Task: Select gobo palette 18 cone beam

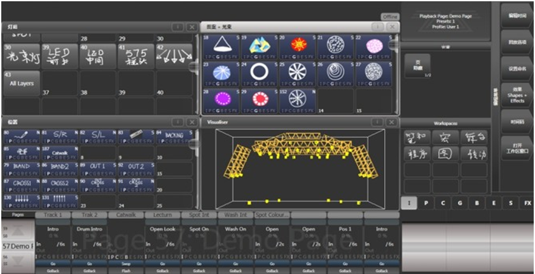Action: click(x=221, y=46)
